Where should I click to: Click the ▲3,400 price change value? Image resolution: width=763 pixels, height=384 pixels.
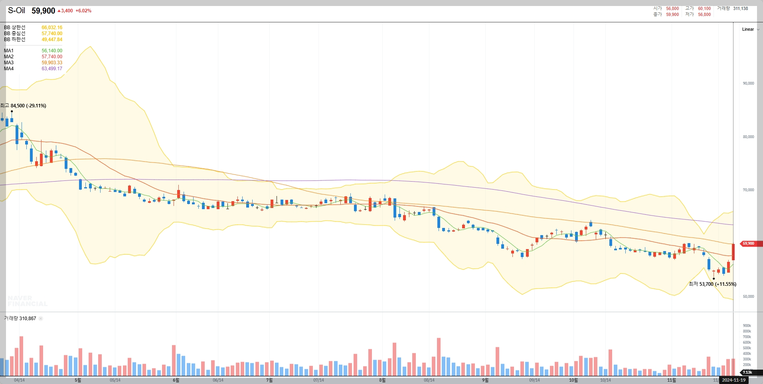coord(65,11)
